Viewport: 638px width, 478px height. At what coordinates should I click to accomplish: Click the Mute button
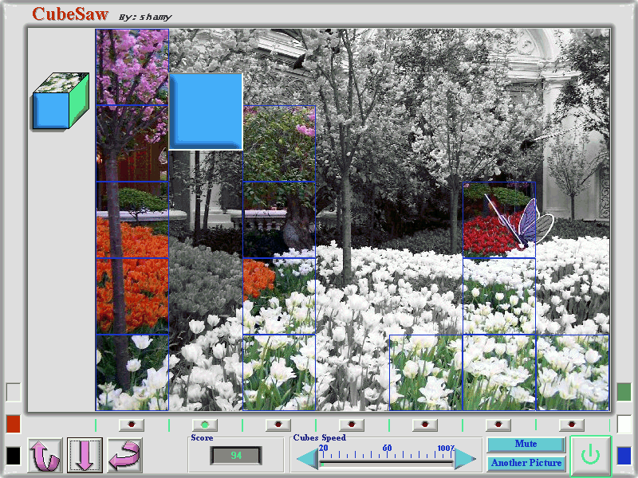tap(526, 445)
